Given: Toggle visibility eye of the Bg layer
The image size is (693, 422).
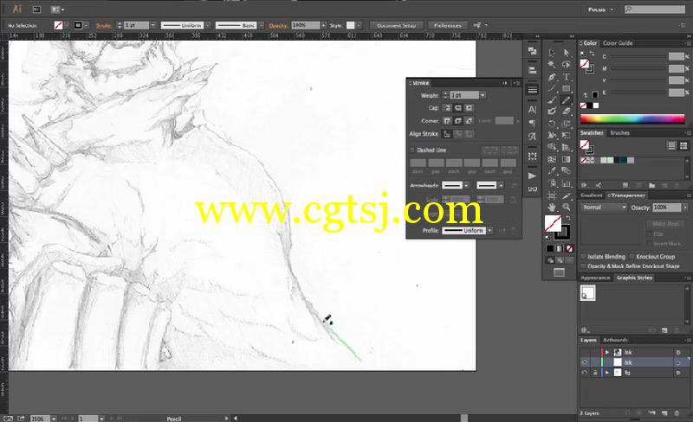Looking at the screenshot, I should (585, 373).
